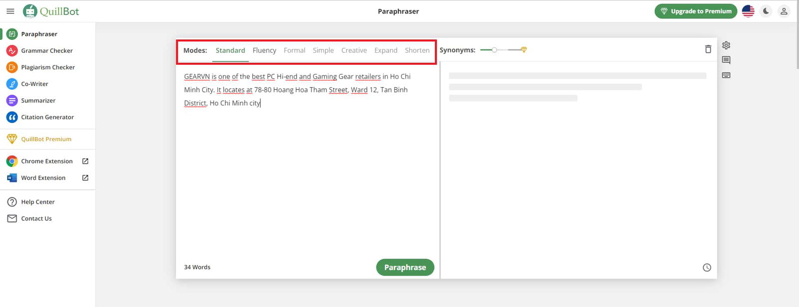This screenshot has height=307, width=799.
Task: Select the Creative mode tab
Action: 354,50
